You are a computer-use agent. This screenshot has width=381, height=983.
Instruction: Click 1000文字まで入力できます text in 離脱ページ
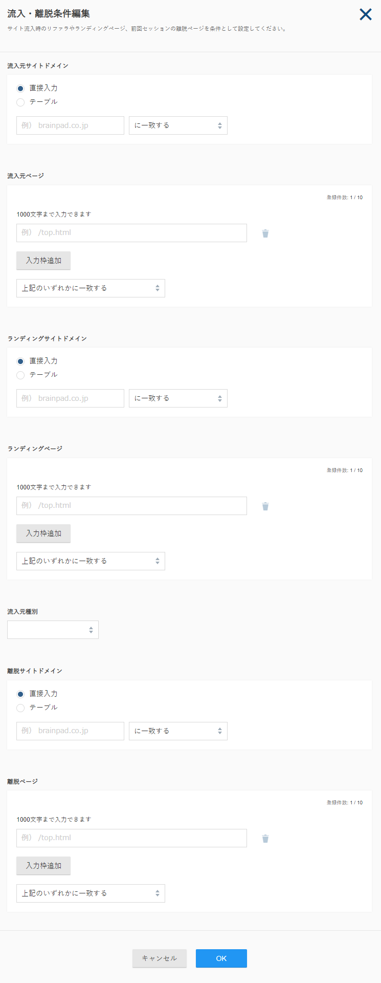click(54, 820)
